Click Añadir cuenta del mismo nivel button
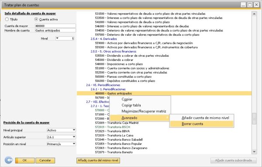262x167 pixels. pos(98,160)
